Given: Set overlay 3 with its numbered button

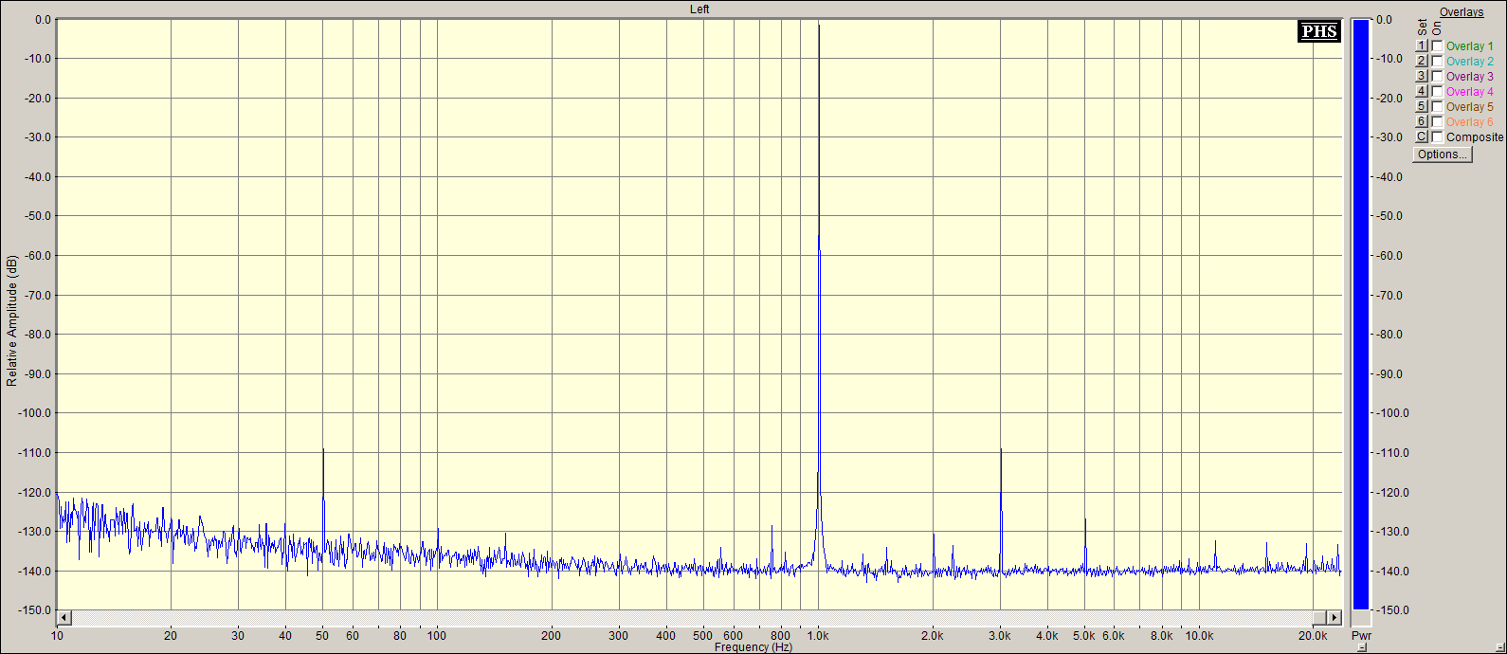Looking at the screenshot, I should 1421,76.
